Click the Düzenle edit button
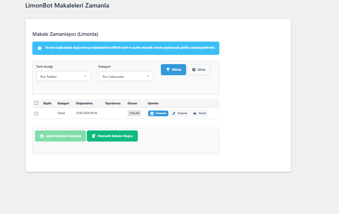 [179, 113]
